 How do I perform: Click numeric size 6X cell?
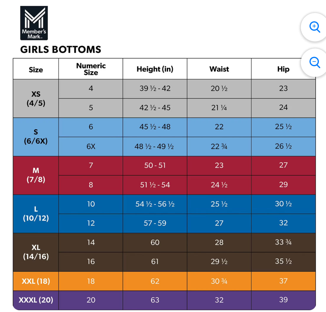click(91, 146)
